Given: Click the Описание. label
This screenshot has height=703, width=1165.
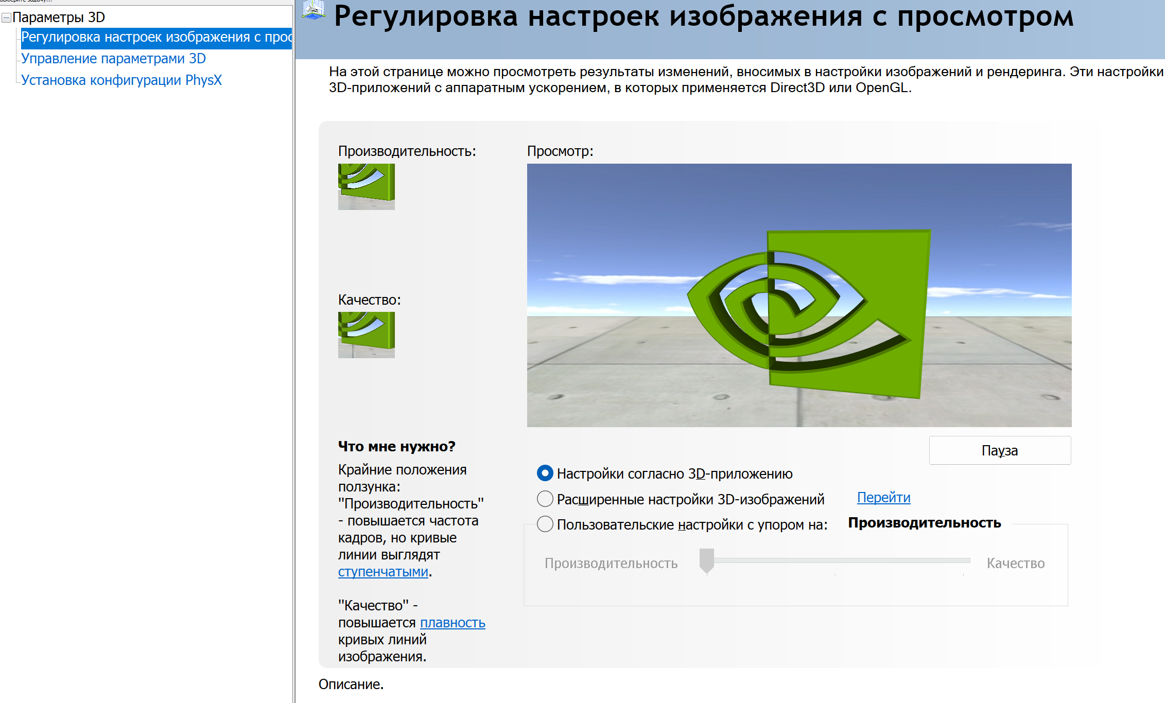Looking at the screenshot, I should [351, 684].
